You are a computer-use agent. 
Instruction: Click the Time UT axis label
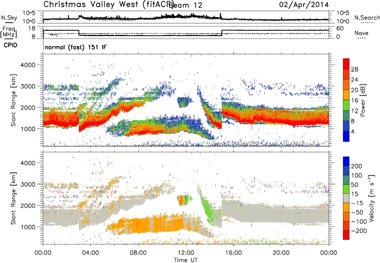coord(186,260)
